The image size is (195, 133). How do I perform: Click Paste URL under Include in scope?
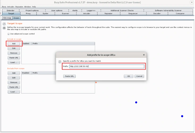14,58
